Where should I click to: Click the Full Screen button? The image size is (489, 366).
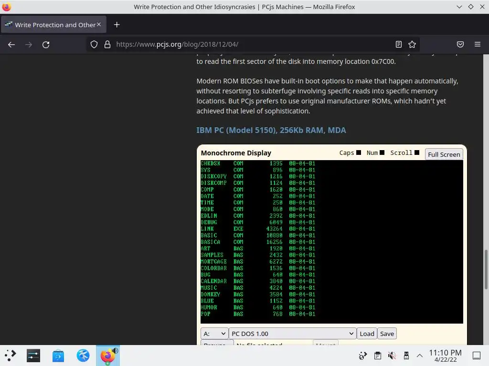point(444,154)
